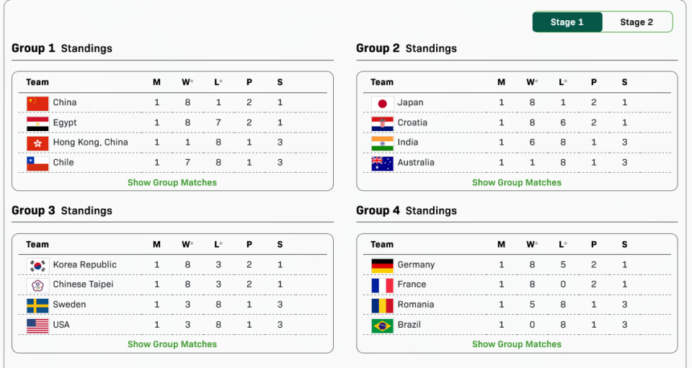The image size is (692, 368).
Task: Show Group 3 matches list
Action: (x=172, y=344)
